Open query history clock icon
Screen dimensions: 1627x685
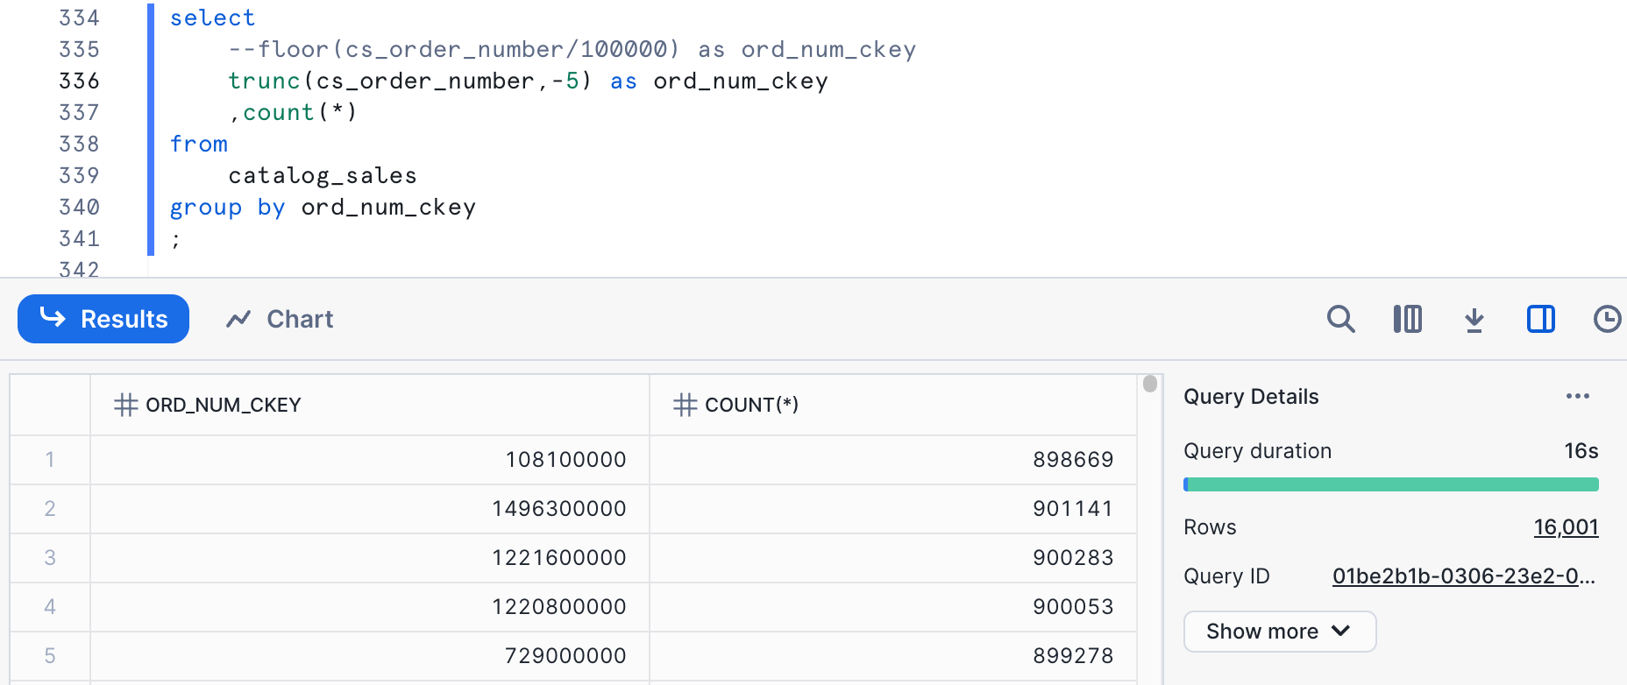pyautogui.click(x=1606, y=319)
